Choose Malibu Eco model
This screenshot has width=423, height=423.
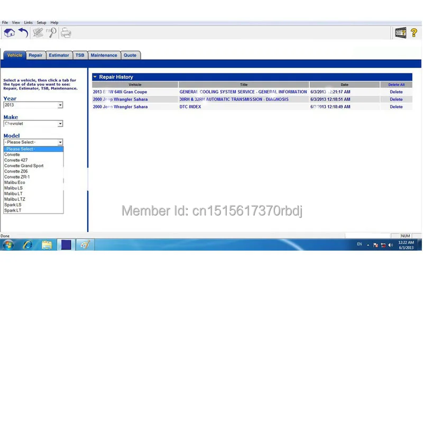[x=33, y=182]
